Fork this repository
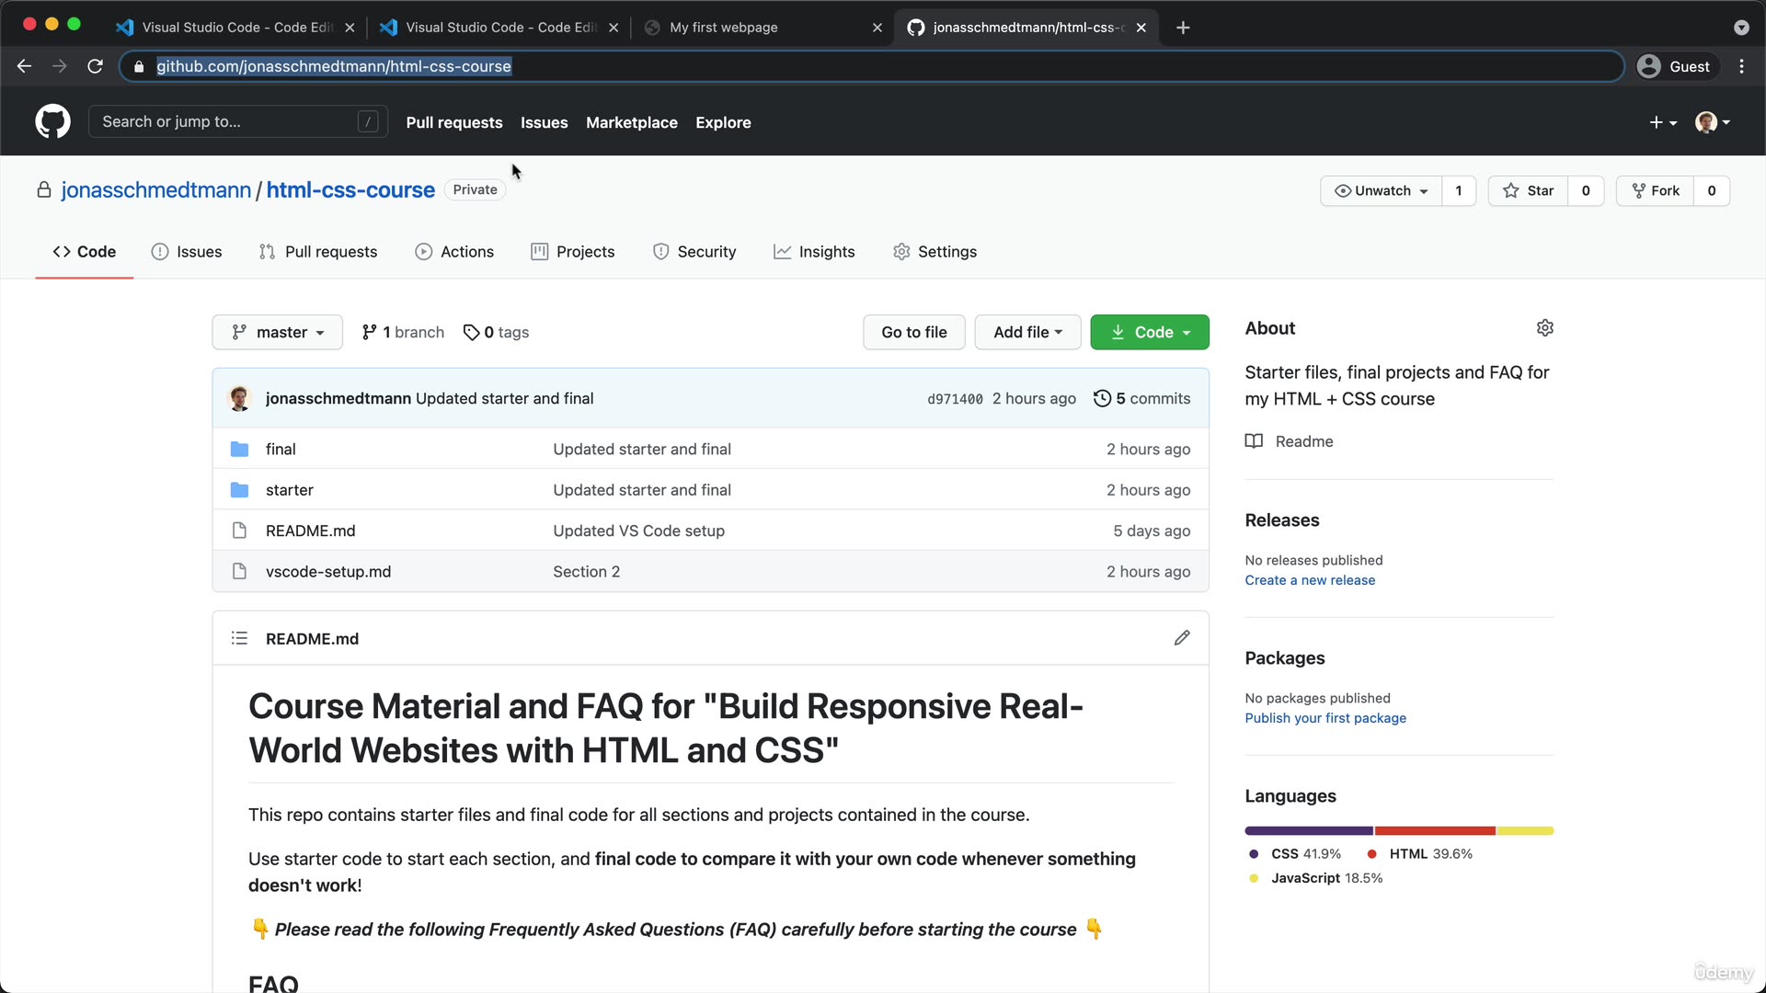This screenshot has height=993, width=1766. [1655, 190]
